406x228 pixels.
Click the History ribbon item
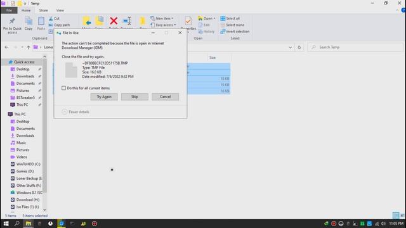click(206, 32)
